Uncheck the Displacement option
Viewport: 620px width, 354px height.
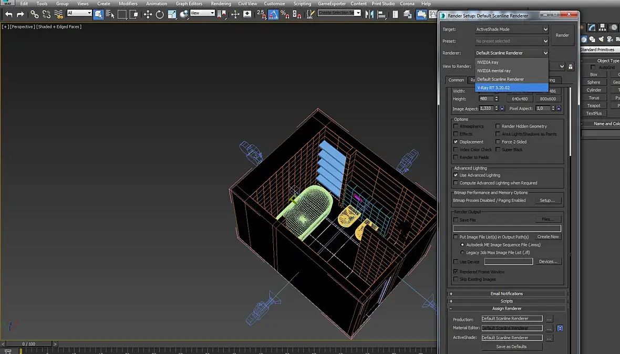point(456,142)
